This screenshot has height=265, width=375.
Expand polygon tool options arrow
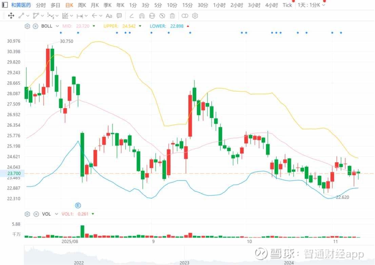coord(42,16)
